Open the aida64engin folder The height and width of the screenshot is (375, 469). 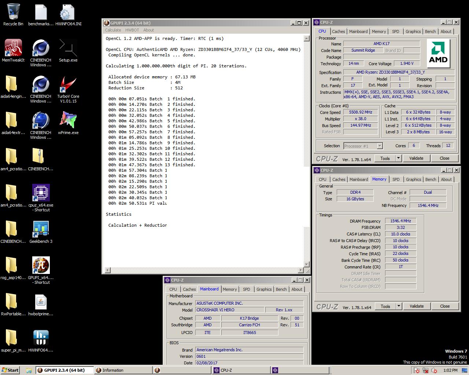(13, 87)
